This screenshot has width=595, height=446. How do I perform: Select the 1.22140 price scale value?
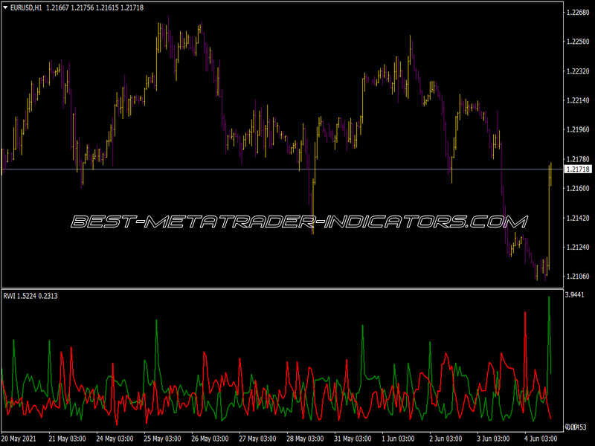click(578, 100)
